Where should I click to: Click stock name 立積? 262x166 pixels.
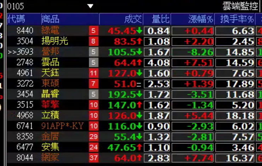click(x=50, y=115)
